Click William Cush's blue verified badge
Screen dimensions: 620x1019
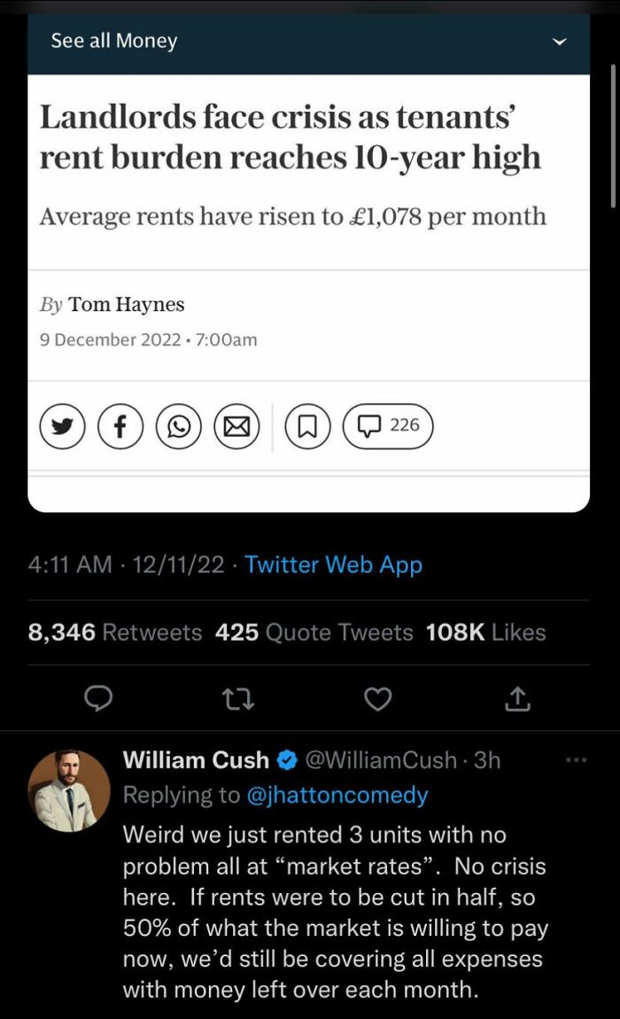285,760
